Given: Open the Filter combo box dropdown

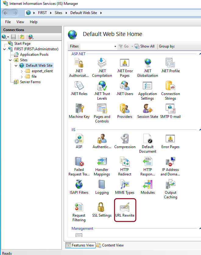Looking at the screenshot, I should pos(115,47).
